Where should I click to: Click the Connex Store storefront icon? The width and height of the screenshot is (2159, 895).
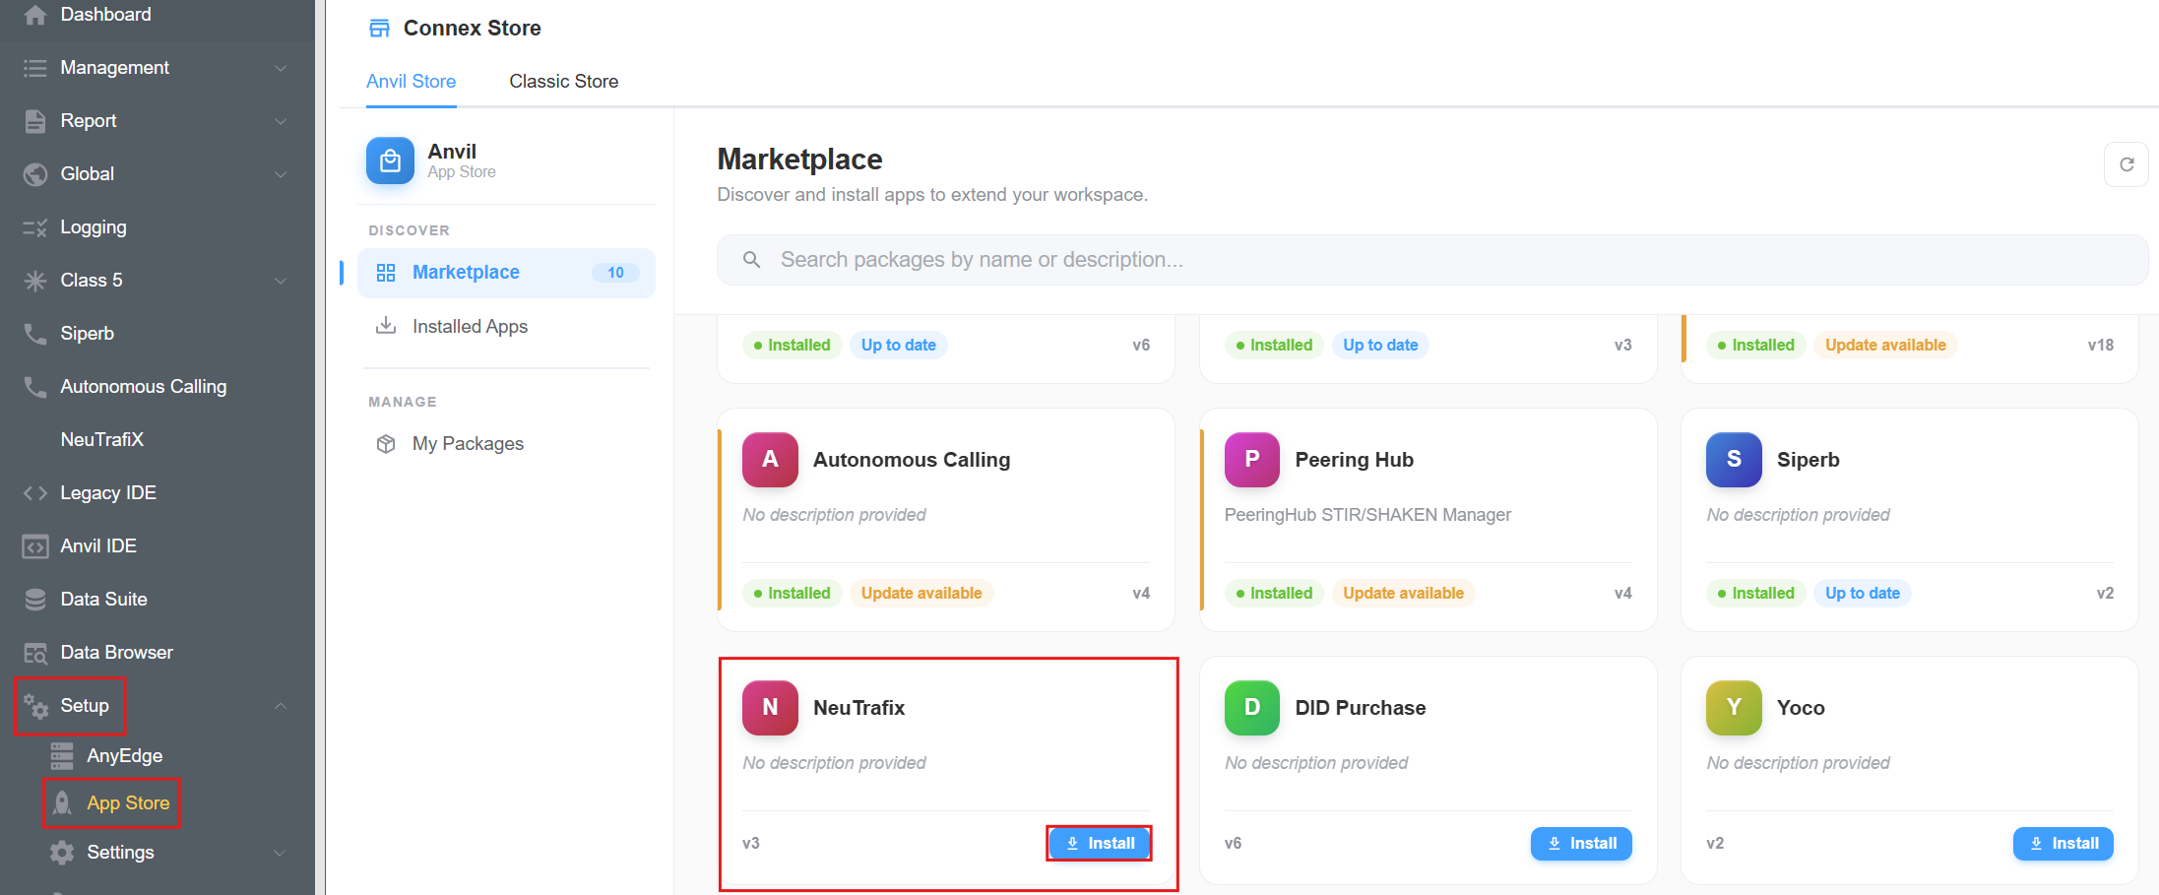pyautogui.click(x=379, y=29)
